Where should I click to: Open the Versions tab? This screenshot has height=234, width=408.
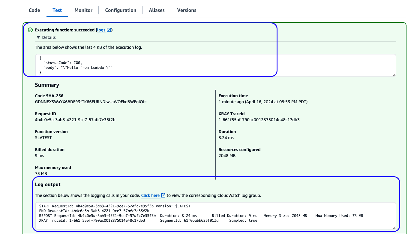(x=187, y=10)
